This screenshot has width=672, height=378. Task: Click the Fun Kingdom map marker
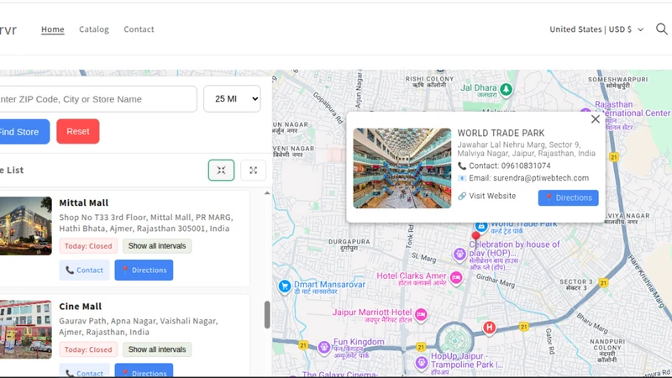point(324,347)
